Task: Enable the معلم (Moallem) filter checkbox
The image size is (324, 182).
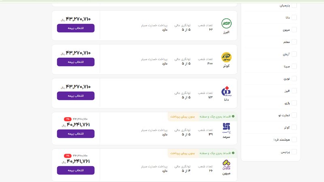Action: pos(294,42)
